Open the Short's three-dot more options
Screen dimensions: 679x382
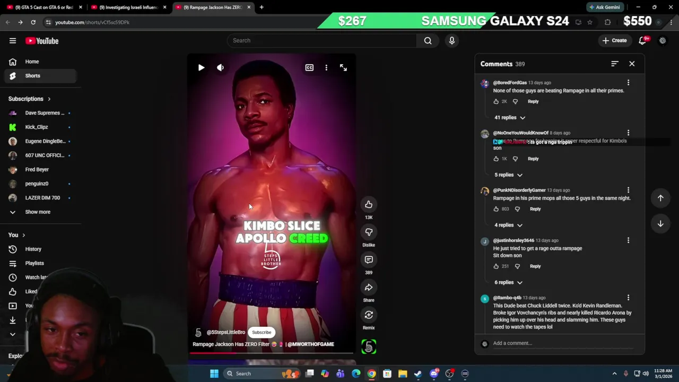tap(326, 67)
